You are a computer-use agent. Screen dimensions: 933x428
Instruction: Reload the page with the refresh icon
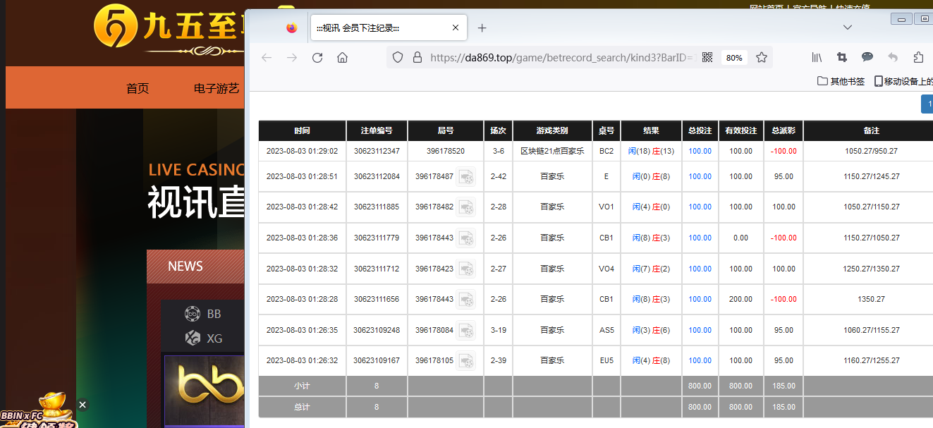tap(317, 58)
